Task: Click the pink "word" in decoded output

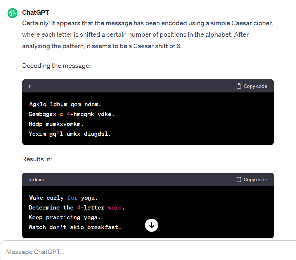Action: click(x=115, y=208)
